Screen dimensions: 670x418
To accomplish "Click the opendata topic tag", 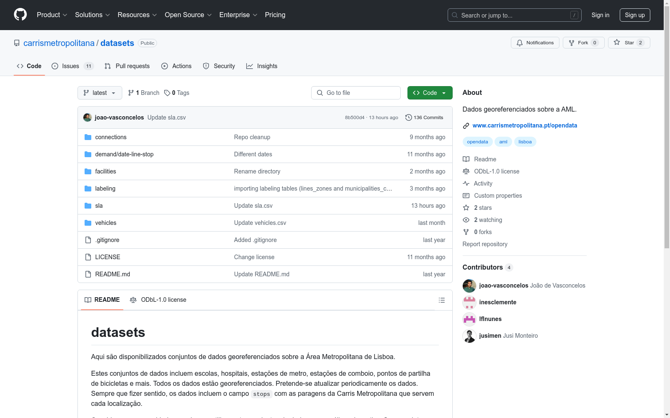I will pos(477,142).
